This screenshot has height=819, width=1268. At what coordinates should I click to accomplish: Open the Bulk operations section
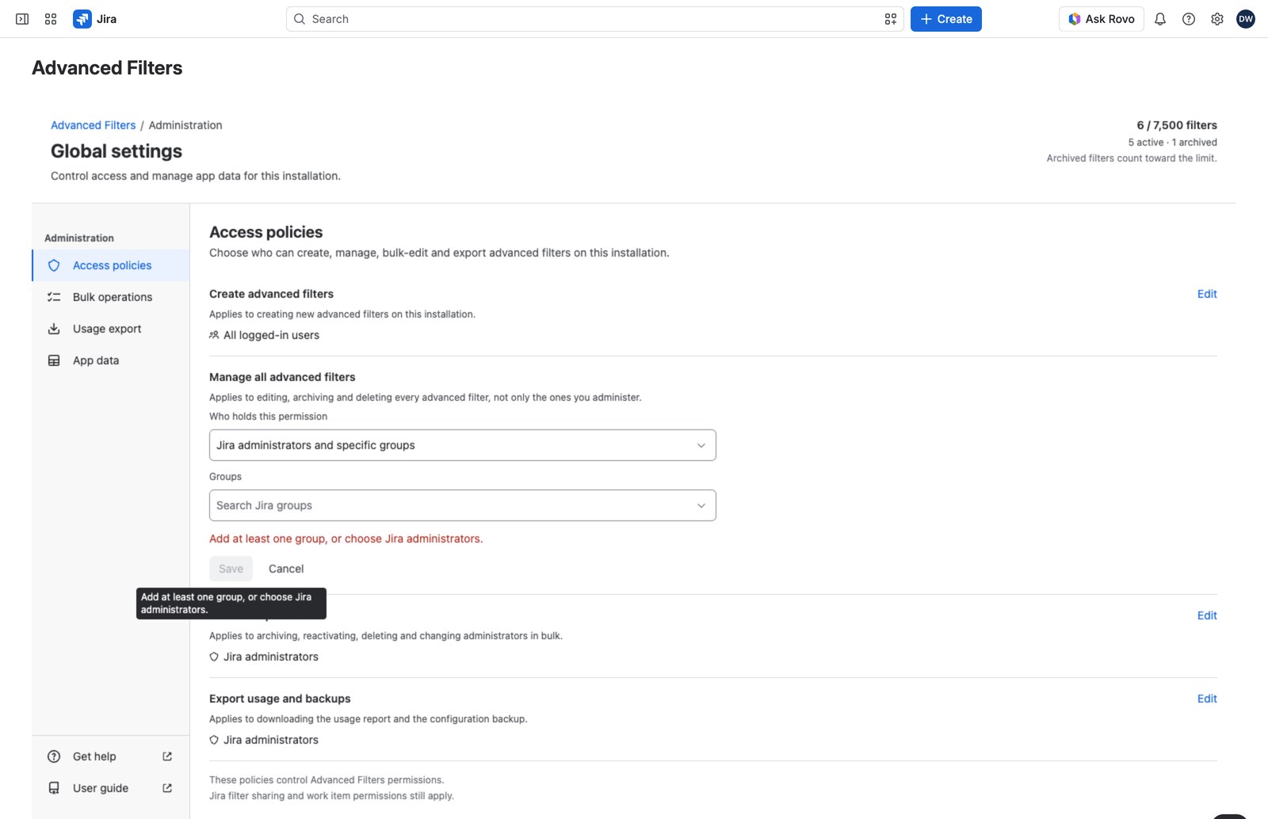[111, 297]
